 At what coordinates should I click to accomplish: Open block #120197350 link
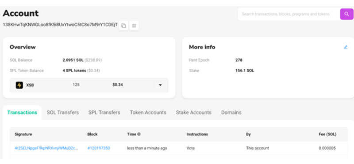[x=99, y=148]
